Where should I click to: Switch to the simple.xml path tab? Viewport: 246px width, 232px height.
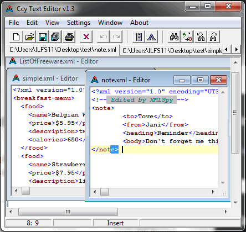[x=172, y=51]
